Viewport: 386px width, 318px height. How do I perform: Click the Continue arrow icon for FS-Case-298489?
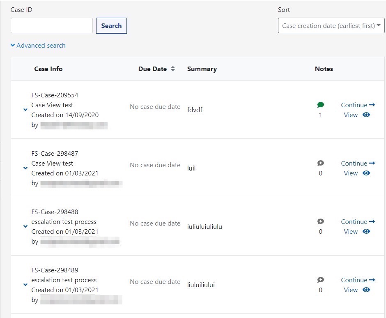372,280
